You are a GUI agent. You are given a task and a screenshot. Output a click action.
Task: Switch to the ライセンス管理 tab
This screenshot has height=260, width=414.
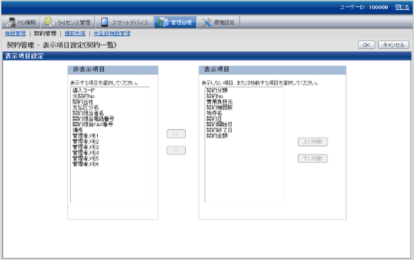67,22
